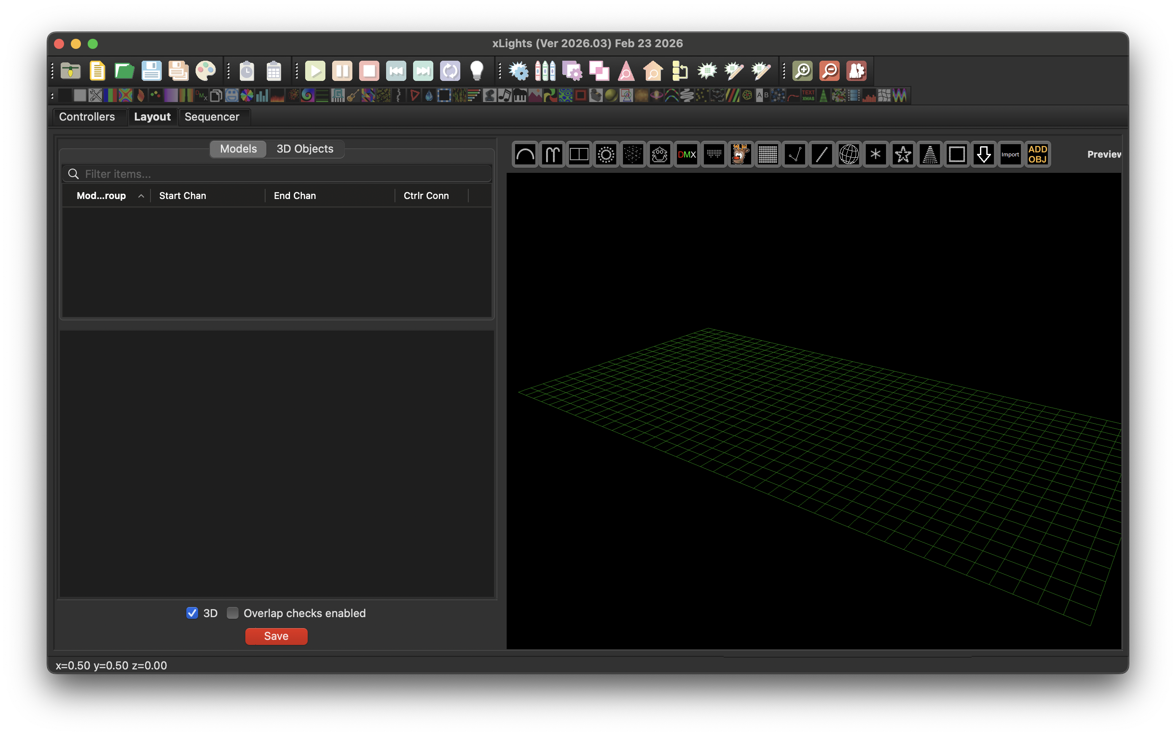Open the show folder icon with light bulb
Screen dimensions: 1176x736
pyautogui.click(x=70, y=71)
